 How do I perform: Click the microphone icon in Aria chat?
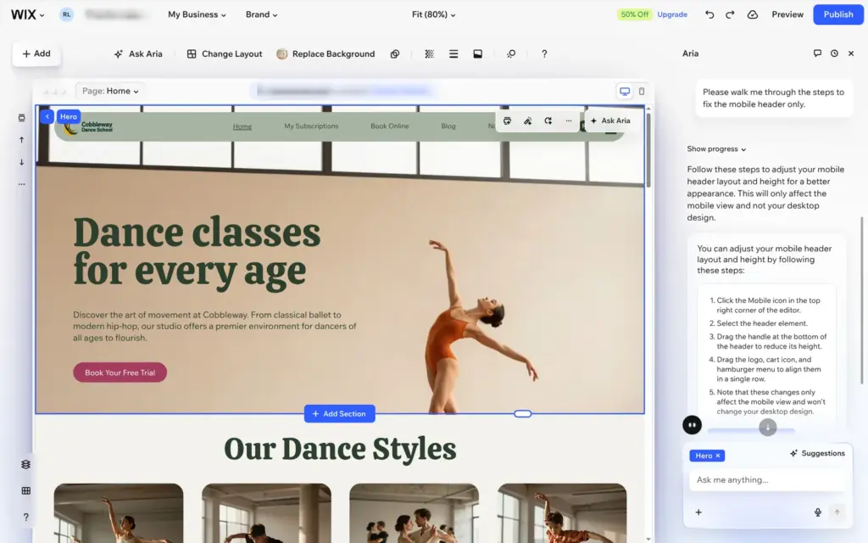tap(818, 512)
